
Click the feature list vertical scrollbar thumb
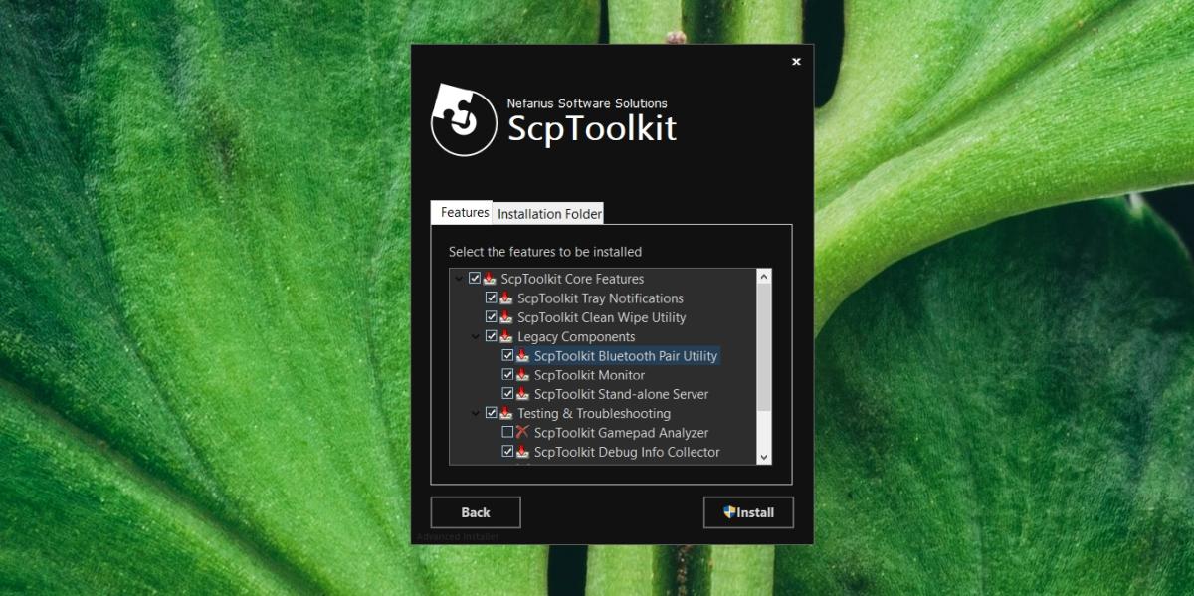click(x=764, y=348)
